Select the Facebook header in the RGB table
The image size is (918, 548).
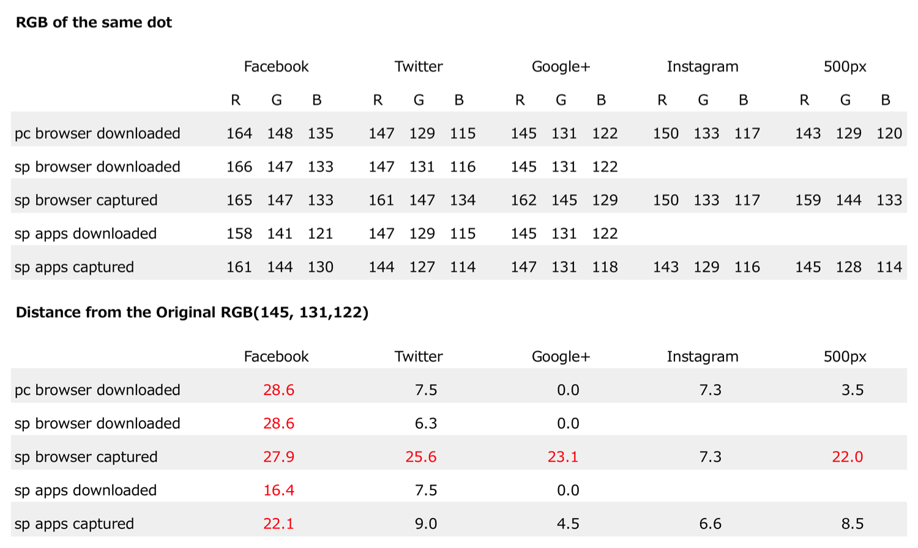(276, 67)
